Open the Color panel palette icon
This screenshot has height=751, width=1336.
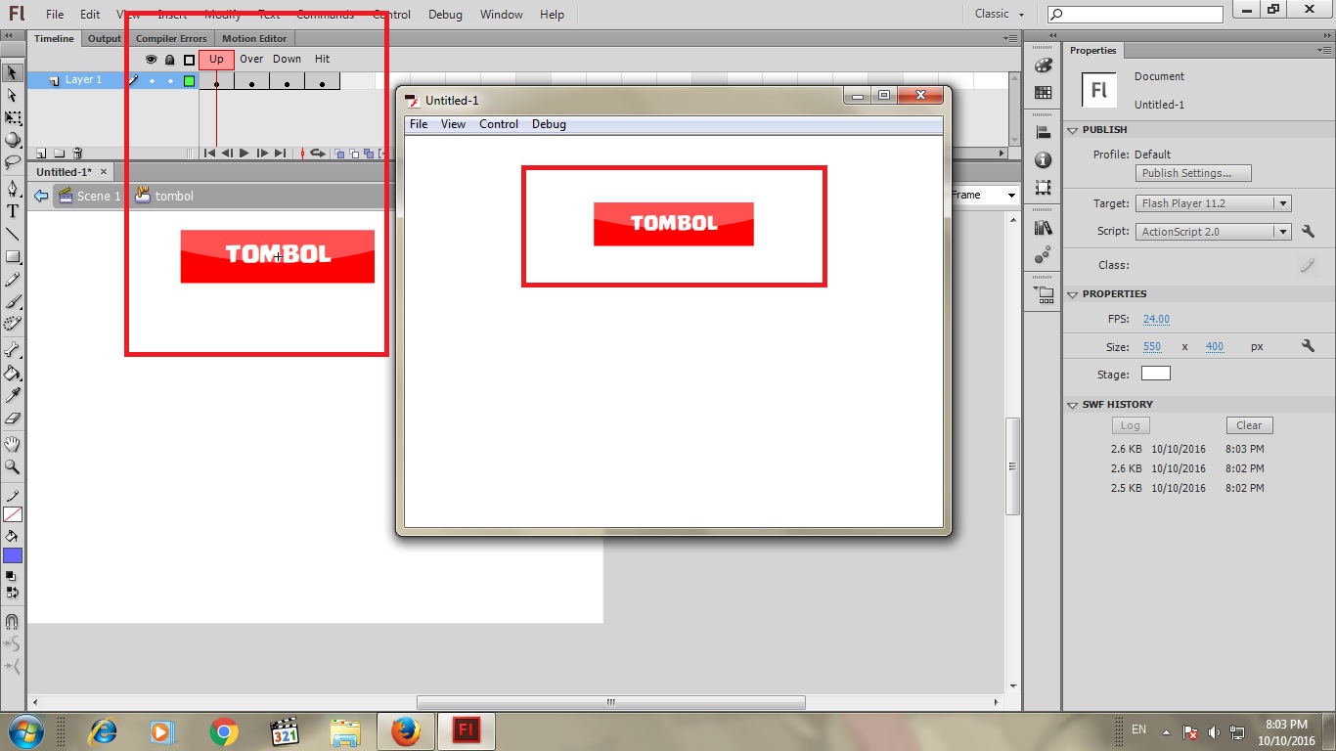click(x=1044, y=66)
